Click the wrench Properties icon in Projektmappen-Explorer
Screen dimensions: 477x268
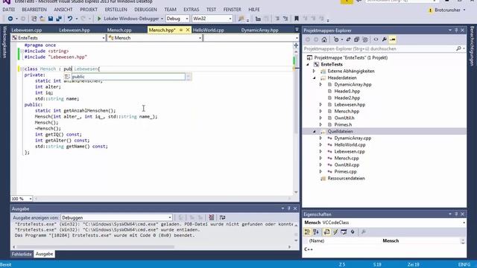[x=385, y=39]
